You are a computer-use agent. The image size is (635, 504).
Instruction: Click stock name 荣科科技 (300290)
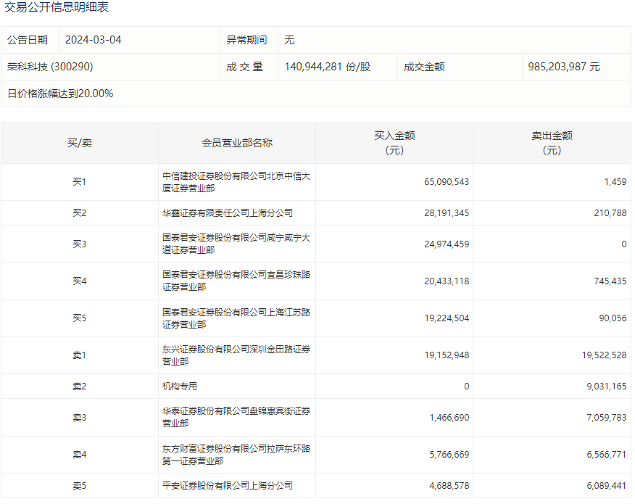(x=50, y=67)
